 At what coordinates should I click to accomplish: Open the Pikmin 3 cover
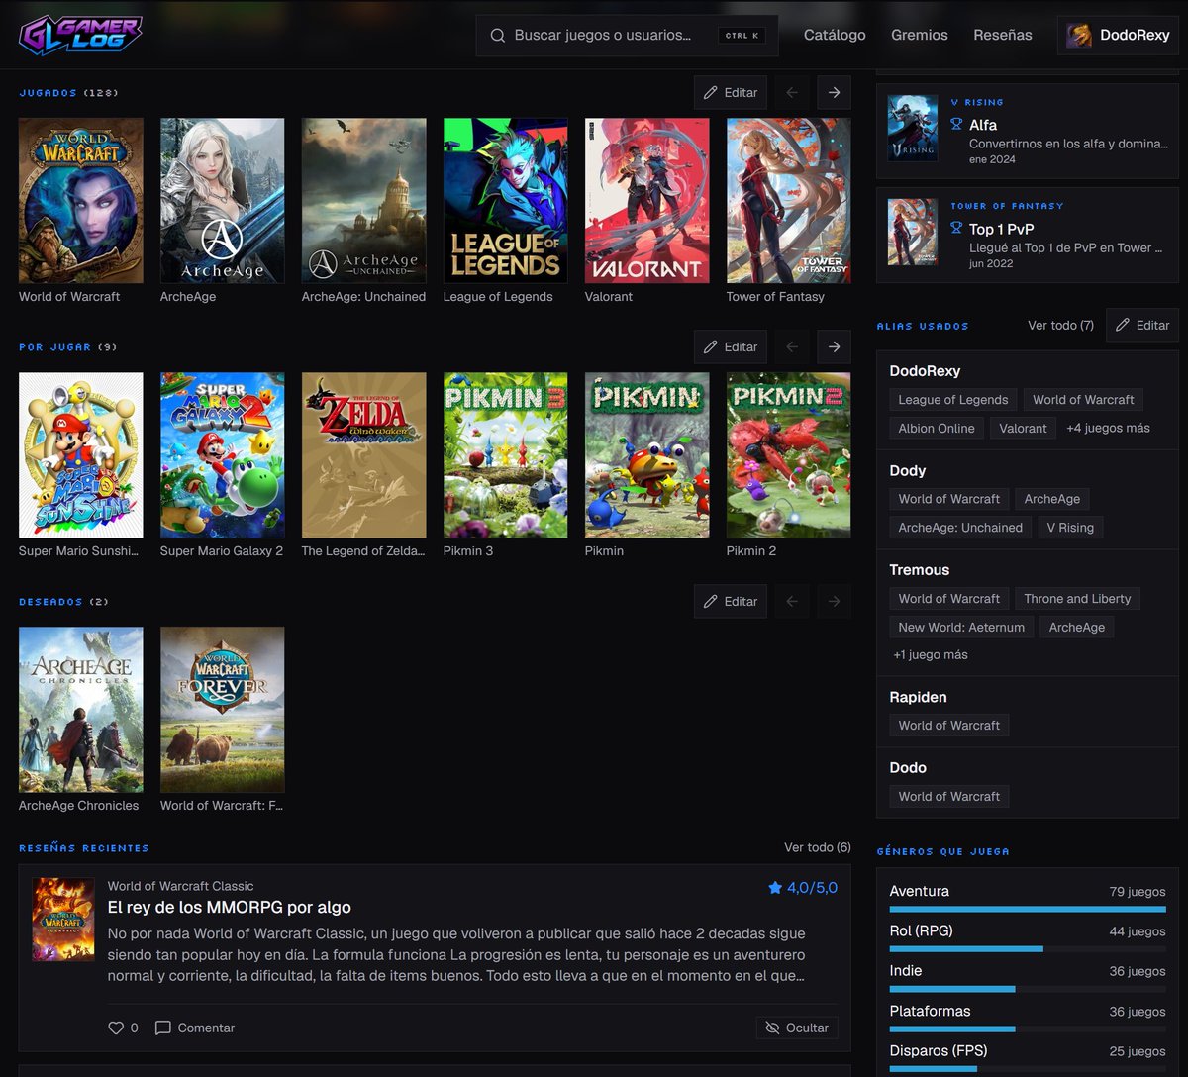506,455
